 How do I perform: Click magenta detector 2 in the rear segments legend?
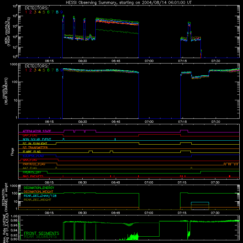31,70
